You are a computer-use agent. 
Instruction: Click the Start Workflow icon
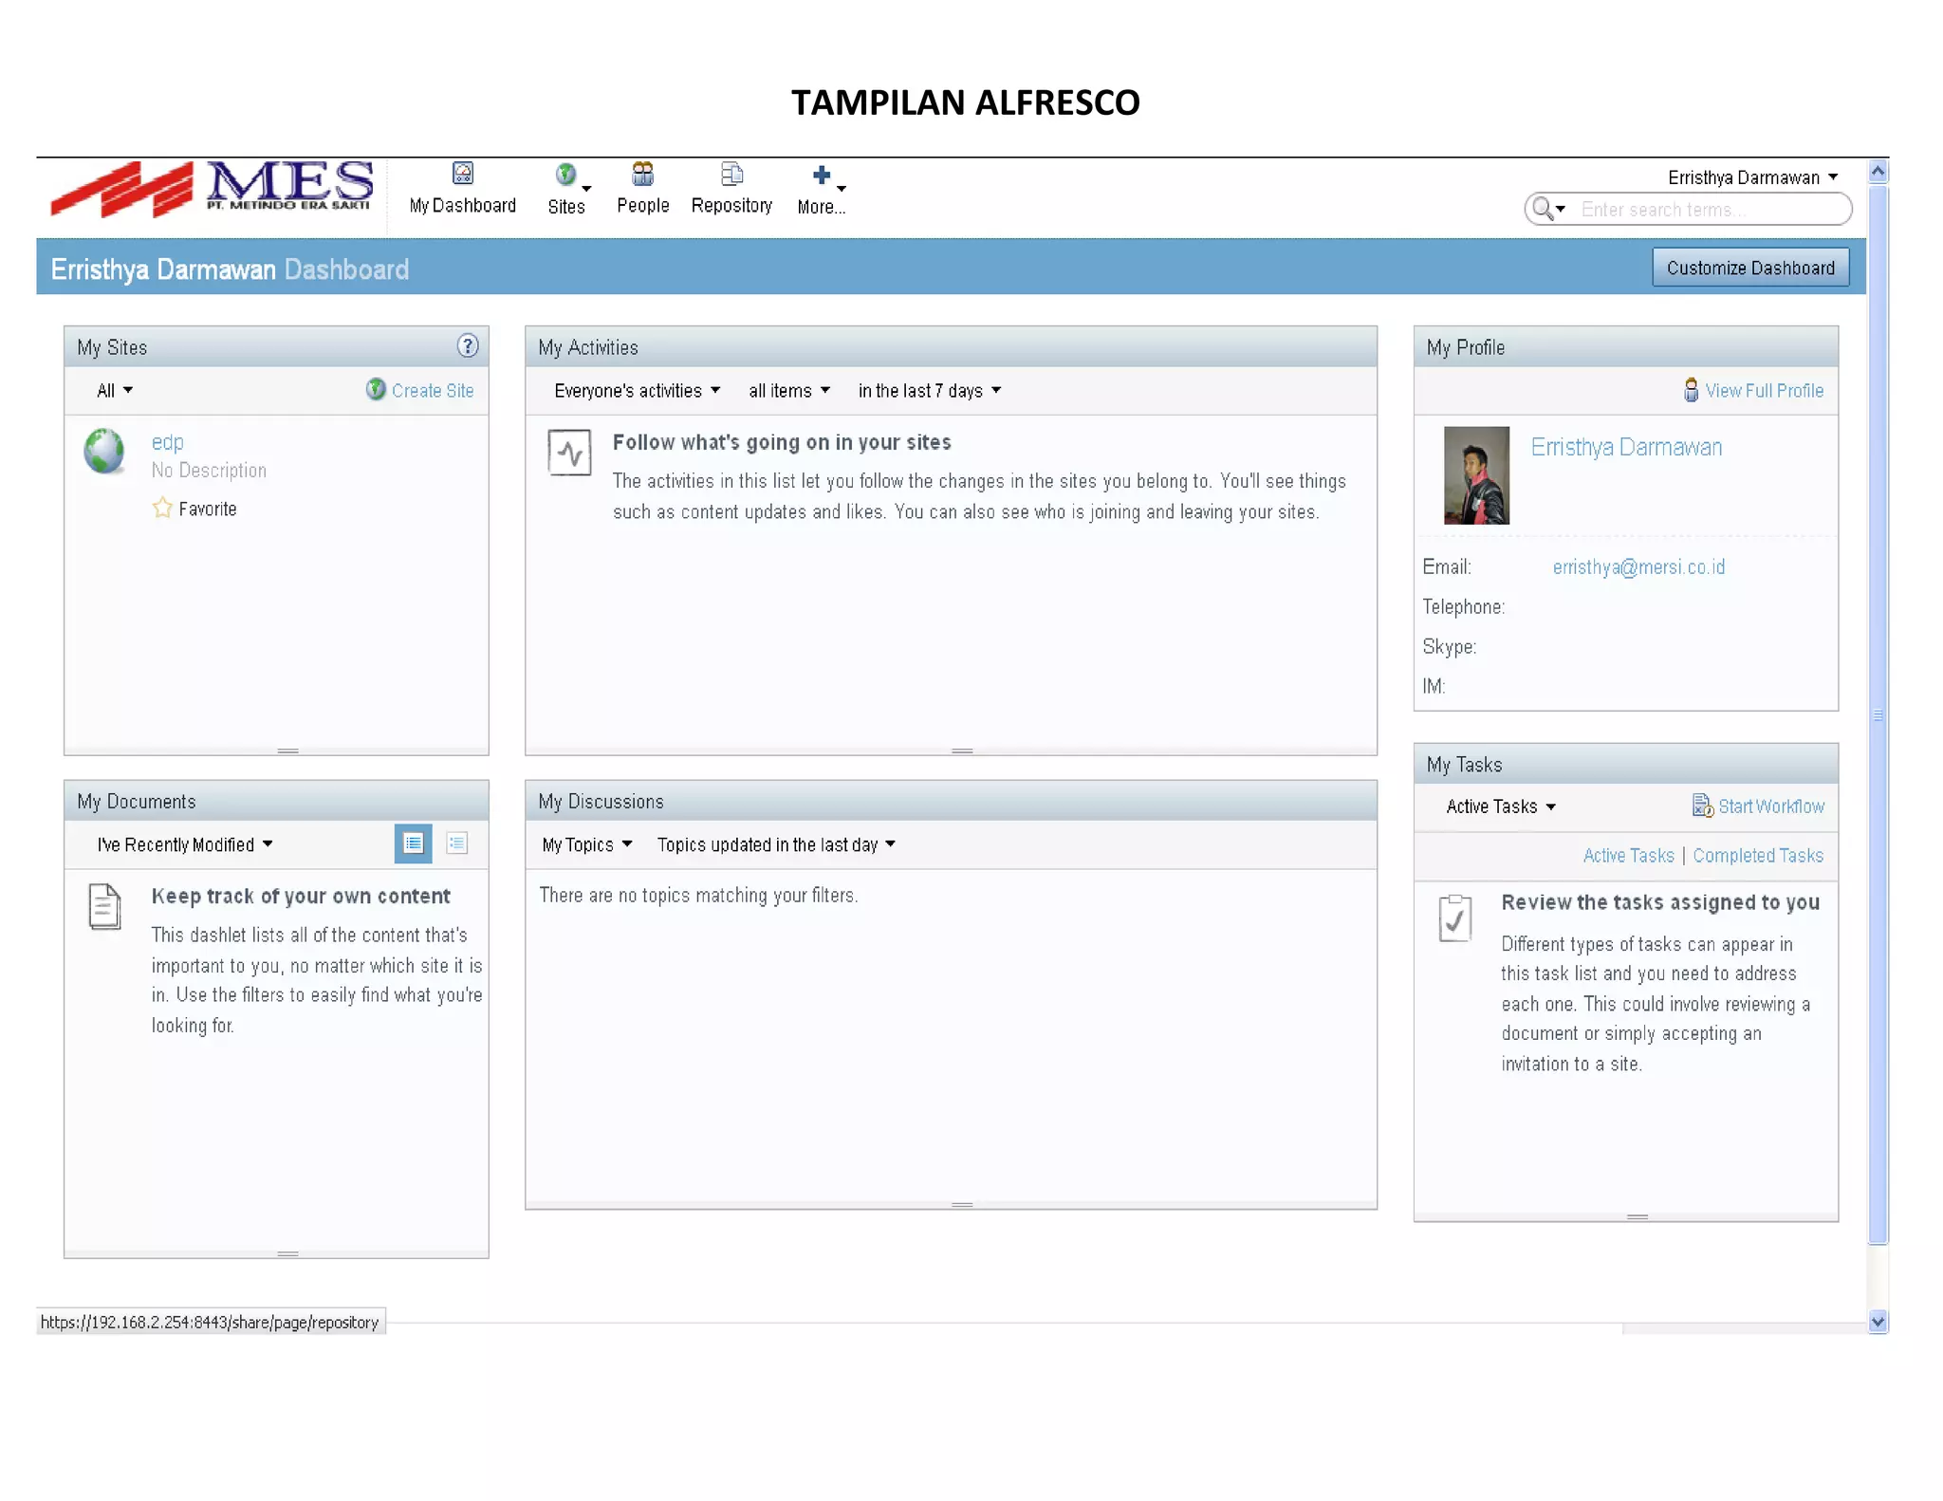(1702, 806)
